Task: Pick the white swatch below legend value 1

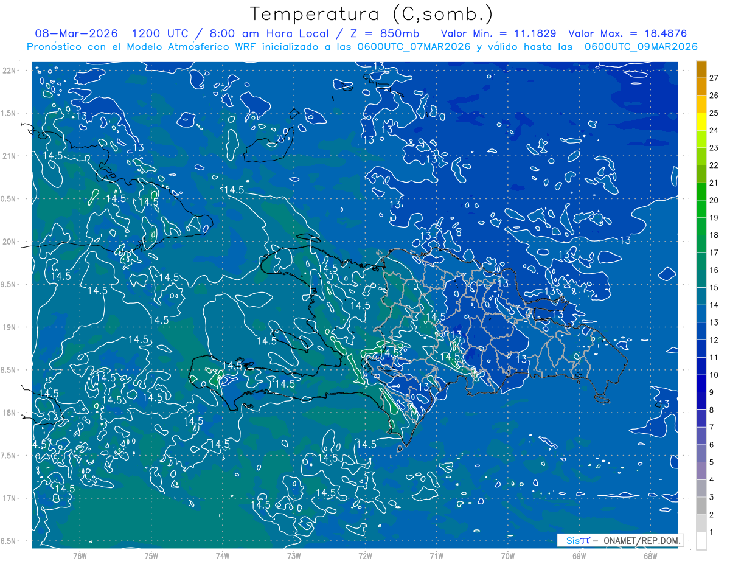Action: tap(701, 541)
